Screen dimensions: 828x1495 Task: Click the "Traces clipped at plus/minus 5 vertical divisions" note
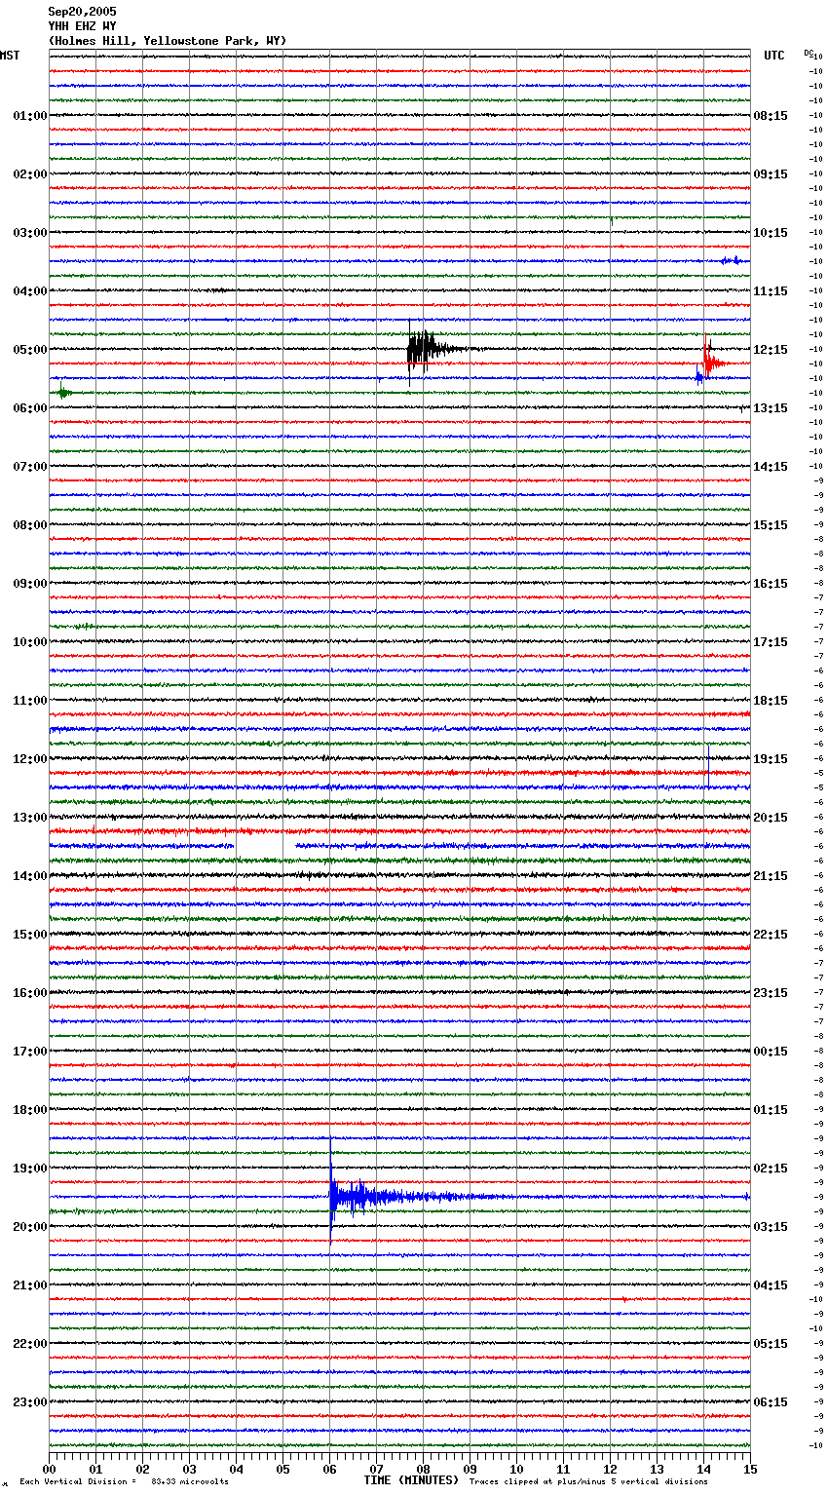click(588, 1481)
